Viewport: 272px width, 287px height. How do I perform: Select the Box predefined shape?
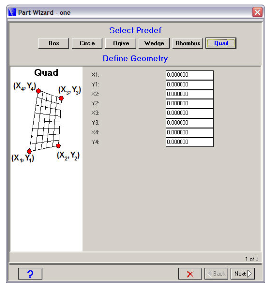click(53, 43)
